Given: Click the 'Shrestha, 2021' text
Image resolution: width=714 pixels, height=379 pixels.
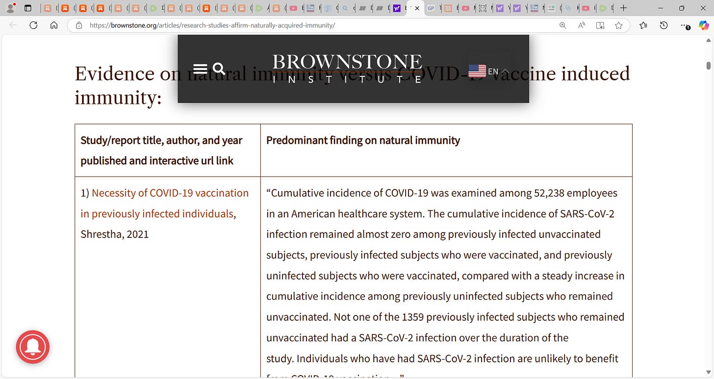Looking at the screenshot, I should pyautogui.click(x=114, y=234).
